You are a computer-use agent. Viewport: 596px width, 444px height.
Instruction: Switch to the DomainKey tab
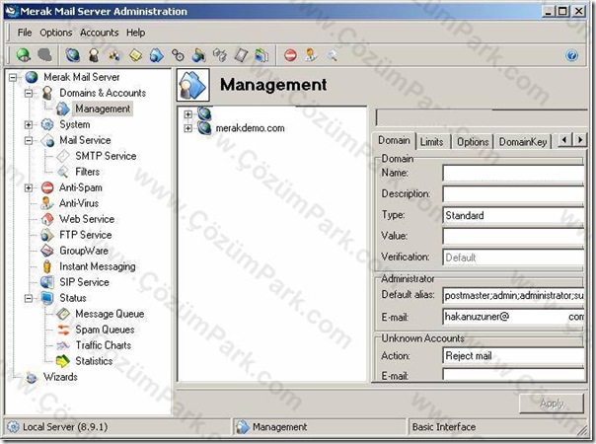523,142
